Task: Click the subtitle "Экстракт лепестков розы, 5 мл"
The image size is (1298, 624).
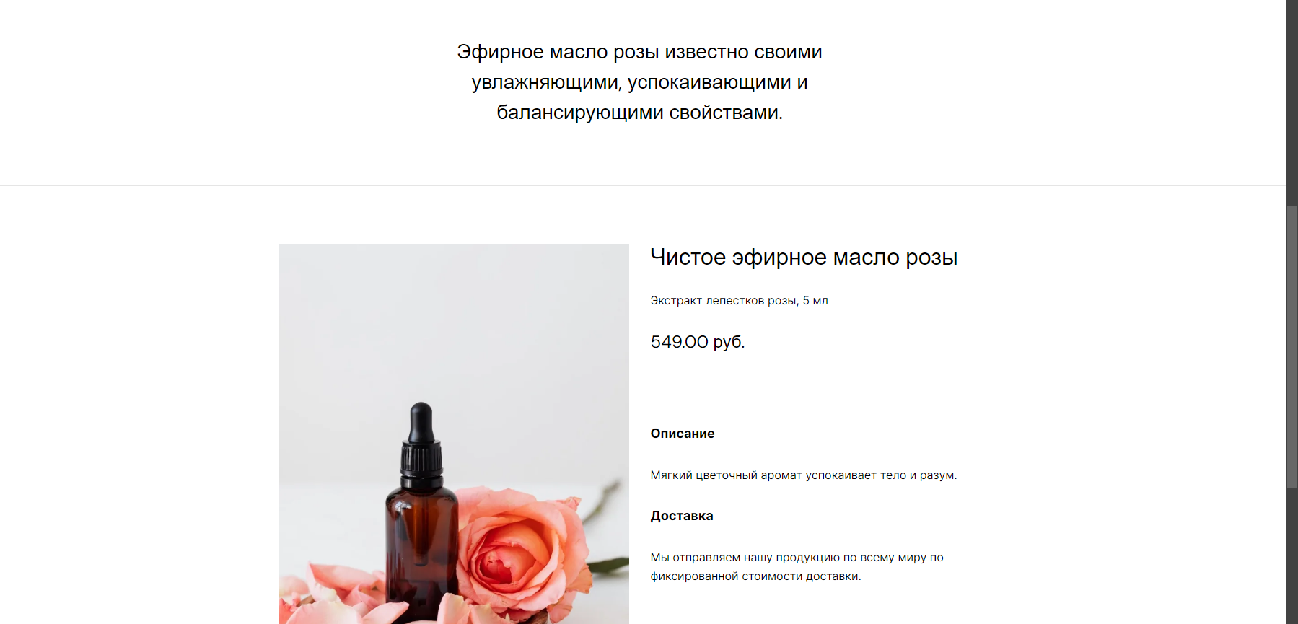Action: pyautogui.click(x=739, y=301)
